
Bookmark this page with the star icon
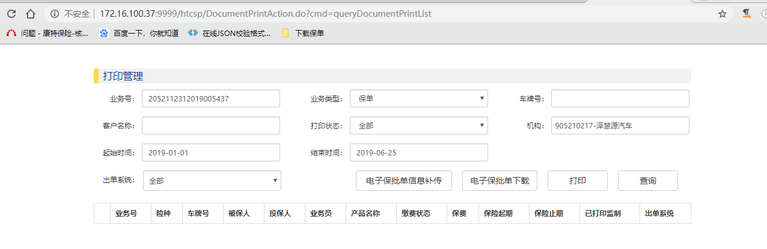point(723,13)
